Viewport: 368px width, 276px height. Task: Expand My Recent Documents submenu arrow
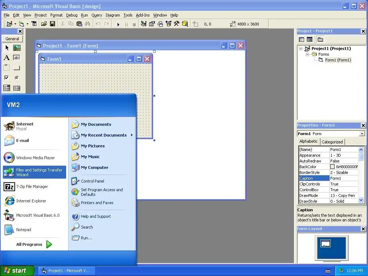pos(132,135)
